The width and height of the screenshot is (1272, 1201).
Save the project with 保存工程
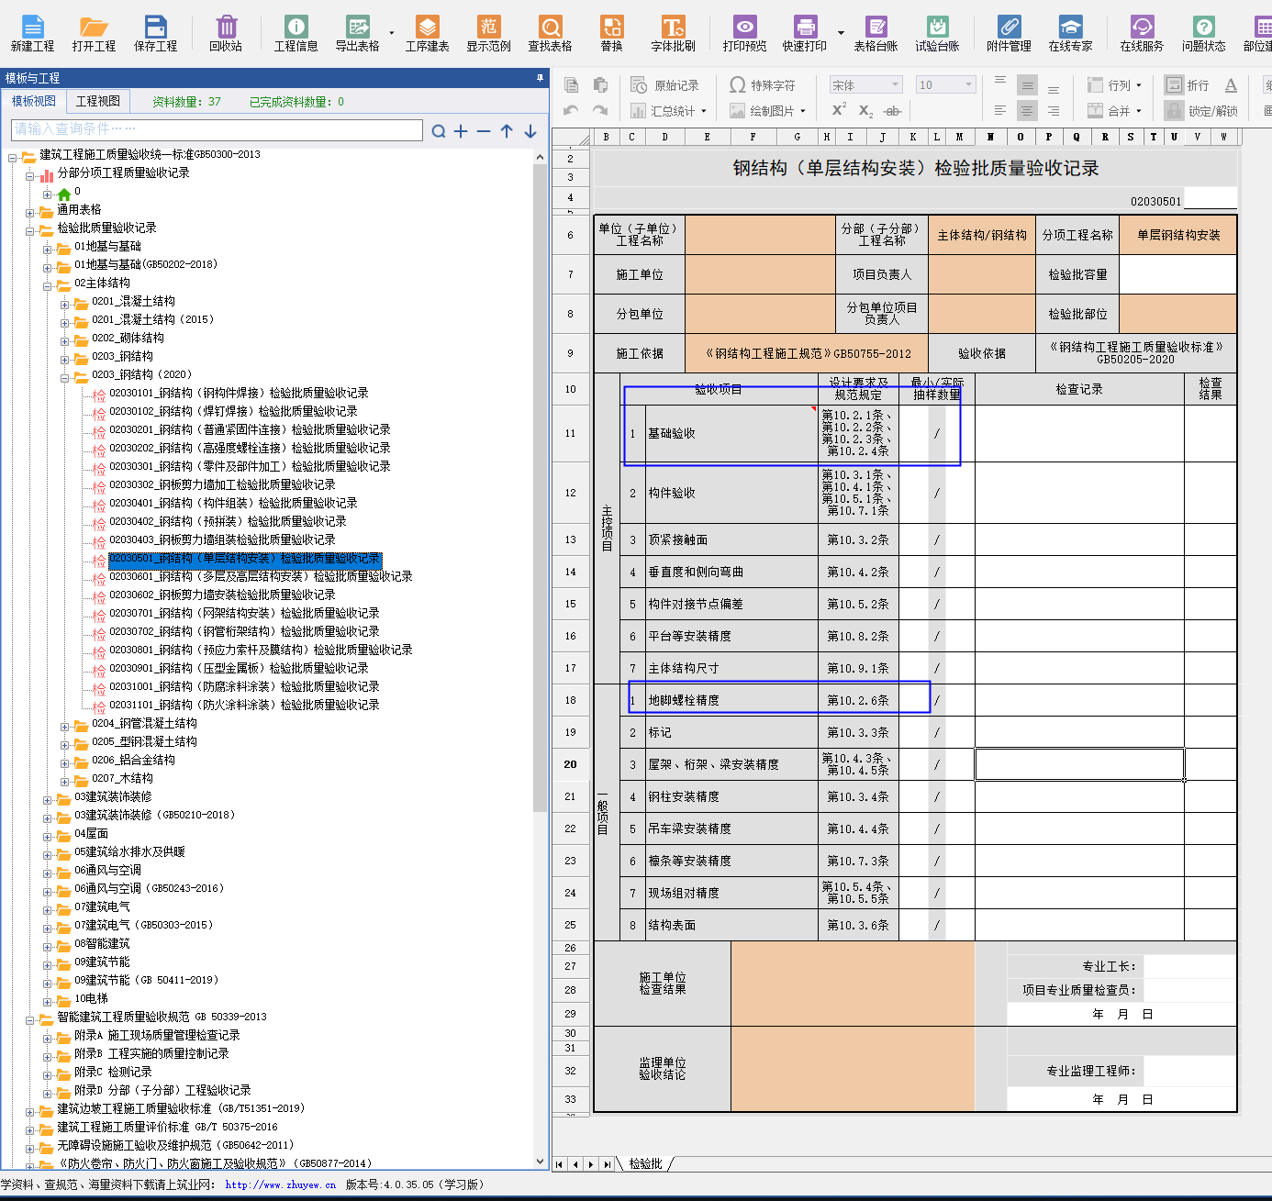pyautogui.click(x=155, y=33)
